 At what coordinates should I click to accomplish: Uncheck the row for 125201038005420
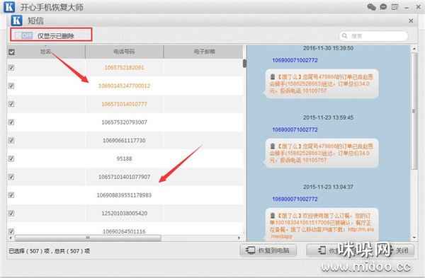click(x=11, y=213)
